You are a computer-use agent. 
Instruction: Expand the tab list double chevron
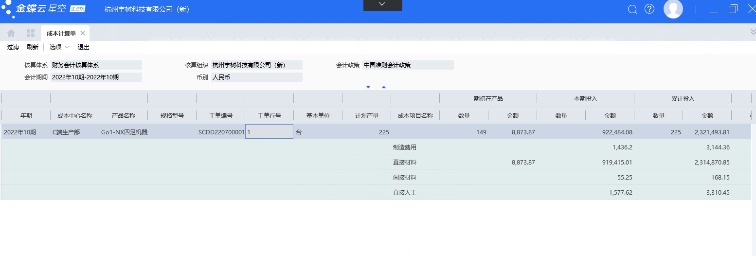point(753,32)
